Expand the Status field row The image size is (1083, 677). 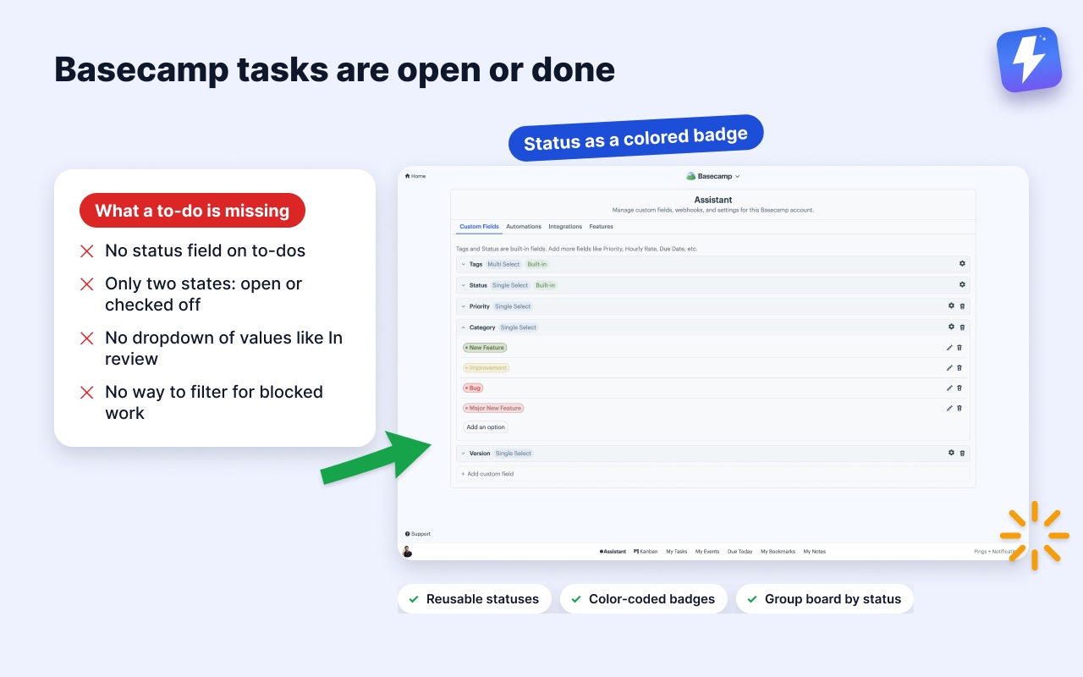tap(464, 285)
